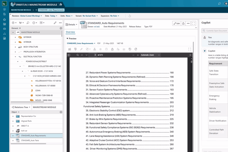228x152 pixels.
Task: Open the Details view dropdown
Action: click(x=72, y=24)
